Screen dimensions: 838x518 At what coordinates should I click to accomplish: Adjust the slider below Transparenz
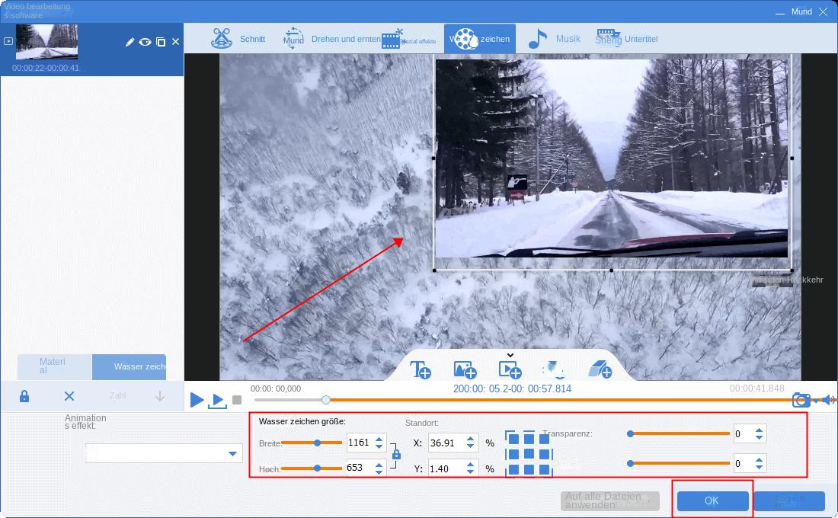(x=679, y=463)
